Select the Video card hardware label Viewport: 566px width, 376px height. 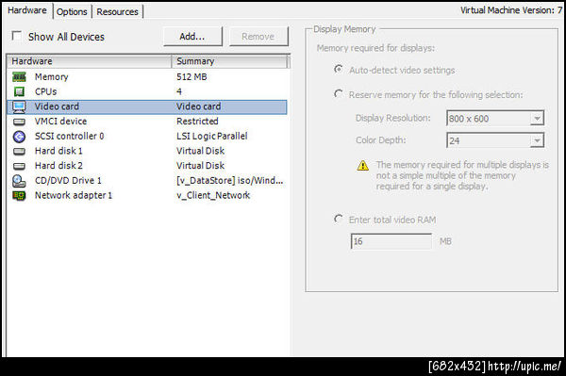coord(57,106)
